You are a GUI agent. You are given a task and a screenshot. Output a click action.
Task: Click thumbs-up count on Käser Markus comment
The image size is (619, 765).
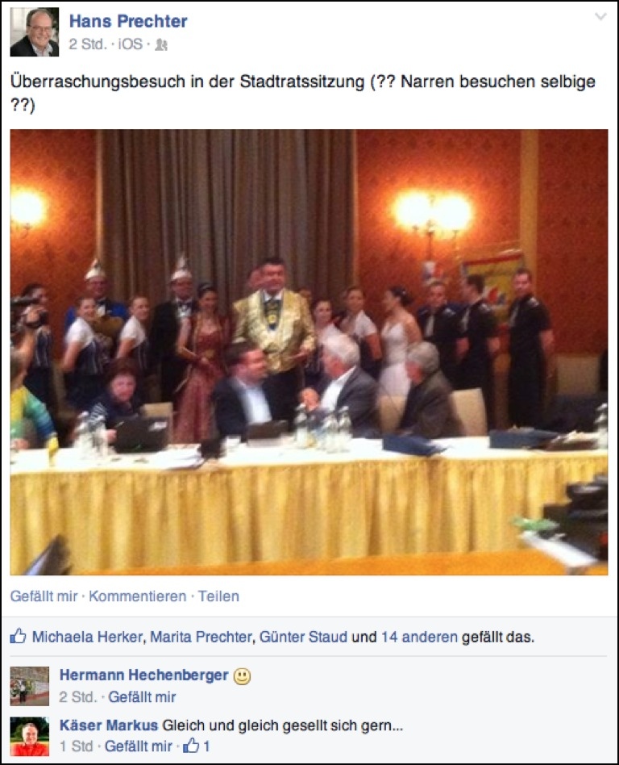[x=196, y=746]
